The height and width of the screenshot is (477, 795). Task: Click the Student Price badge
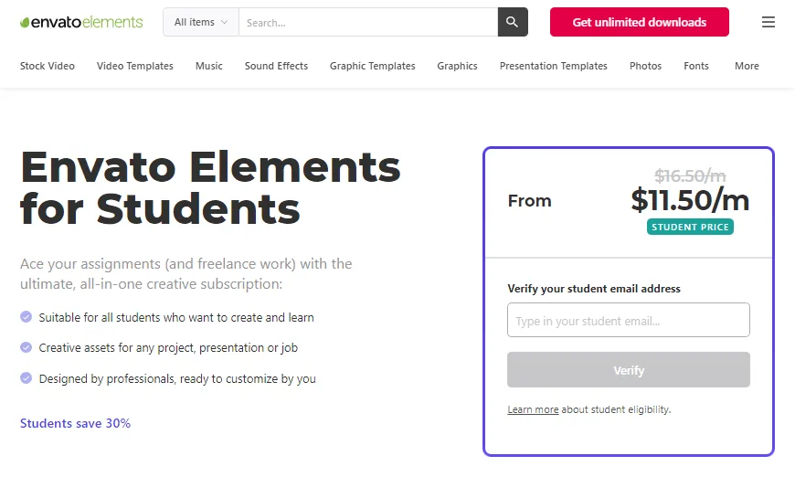click(x=690, y=227)
